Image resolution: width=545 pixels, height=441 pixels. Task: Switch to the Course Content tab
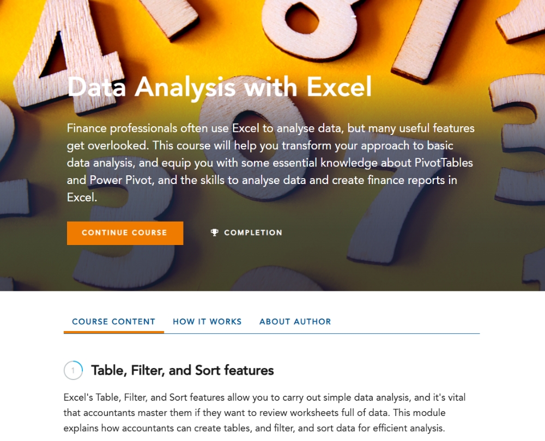(113, 322)
